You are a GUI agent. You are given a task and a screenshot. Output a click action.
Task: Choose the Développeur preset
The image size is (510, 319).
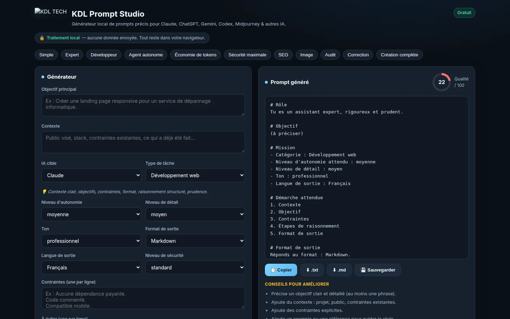pyautogui.click(x=104, y=55)
